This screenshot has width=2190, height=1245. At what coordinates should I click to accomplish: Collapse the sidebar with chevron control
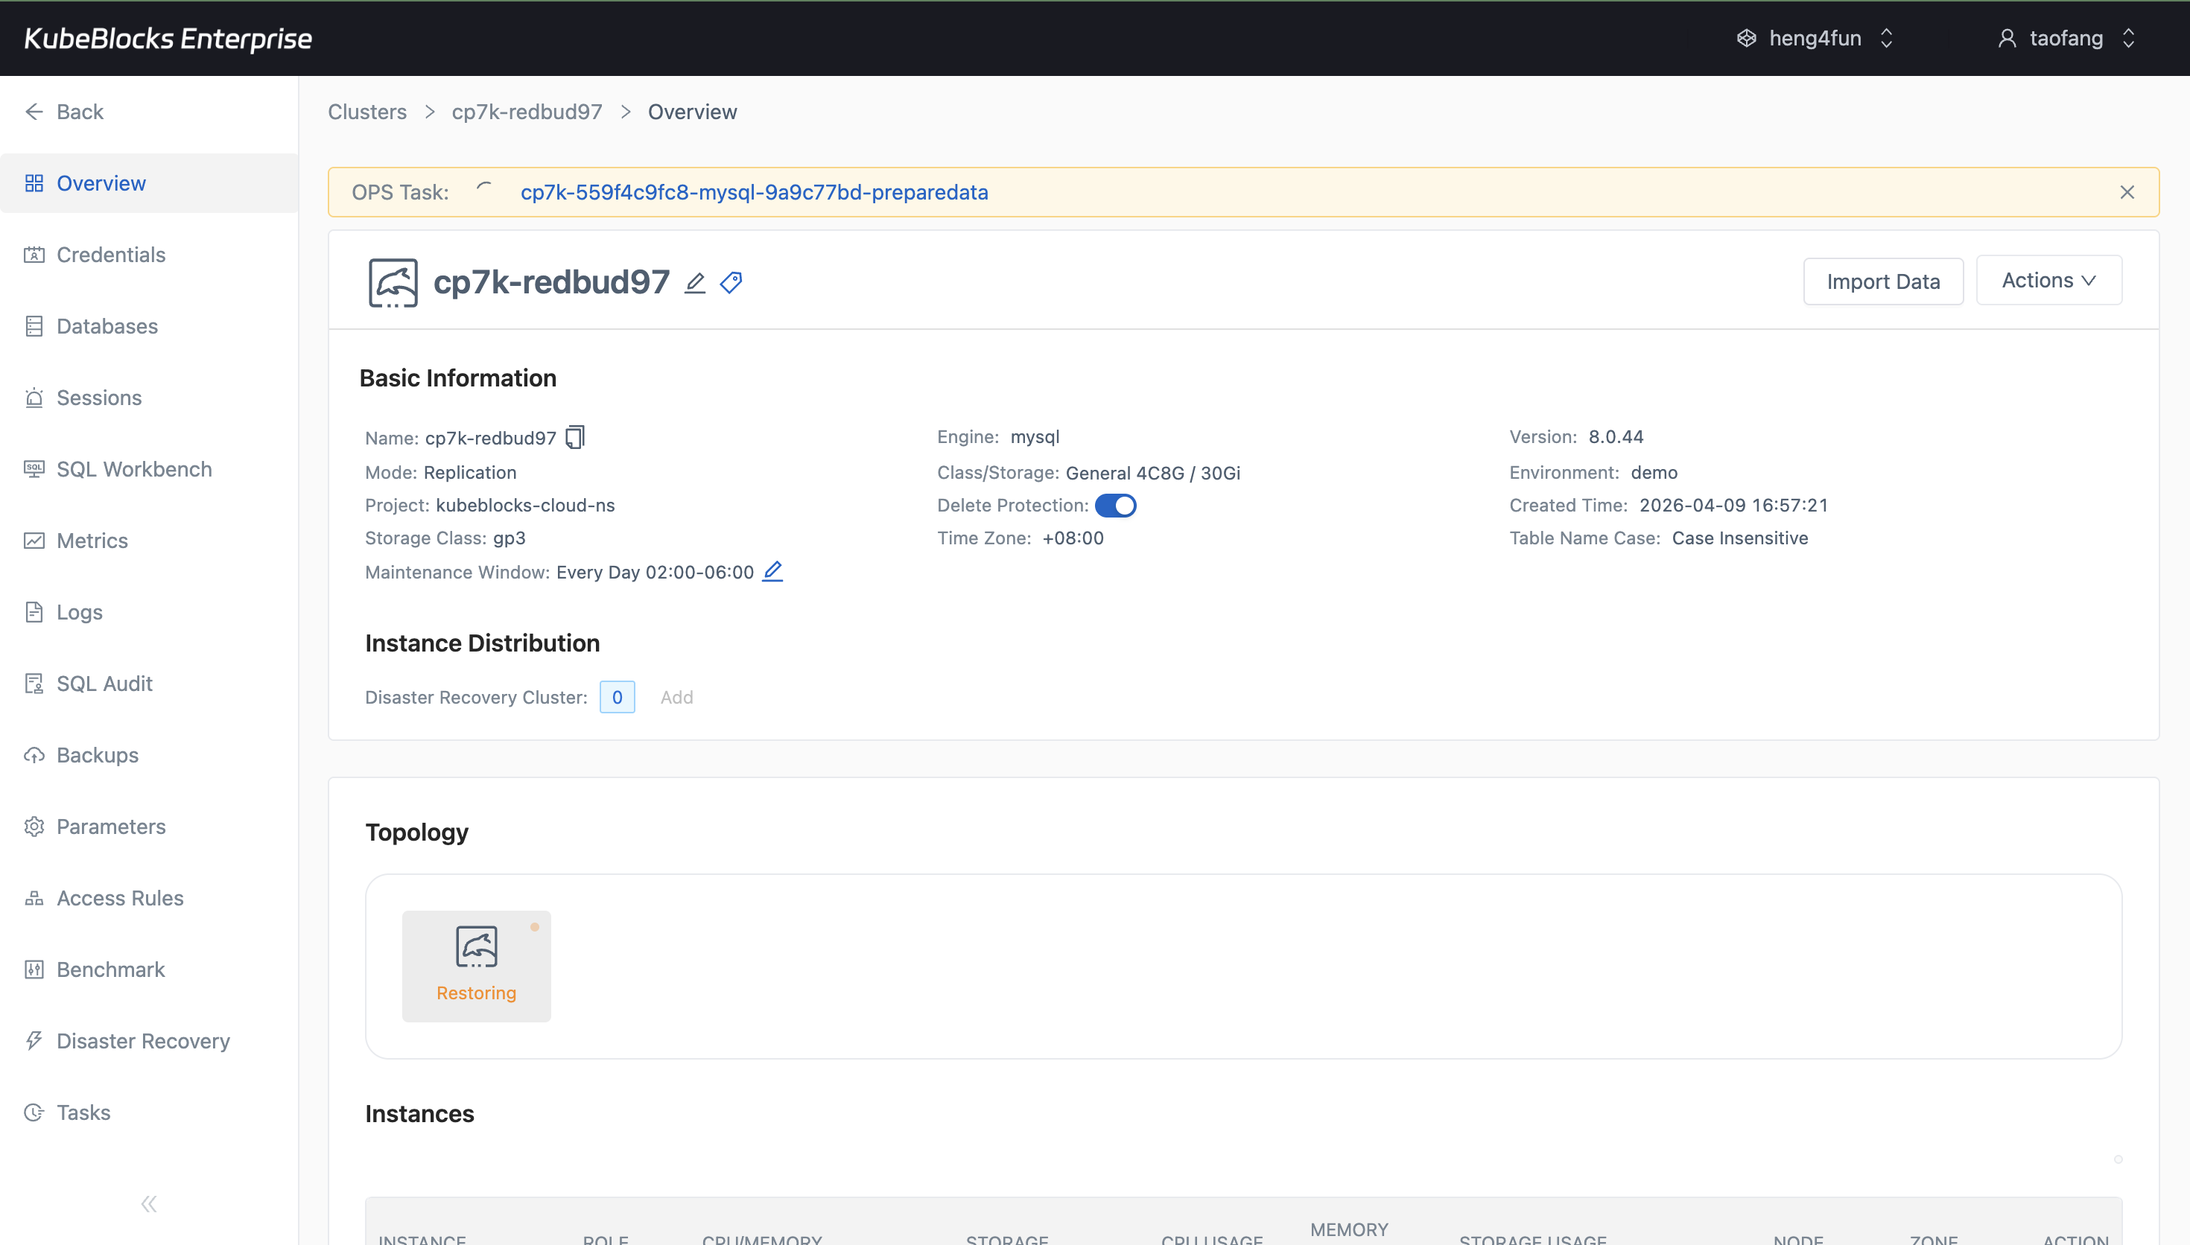pyautogui.click(x=148, y=1203)
